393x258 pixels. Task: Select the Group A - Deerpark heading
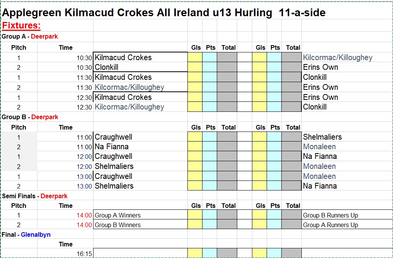tap(30, 37)
